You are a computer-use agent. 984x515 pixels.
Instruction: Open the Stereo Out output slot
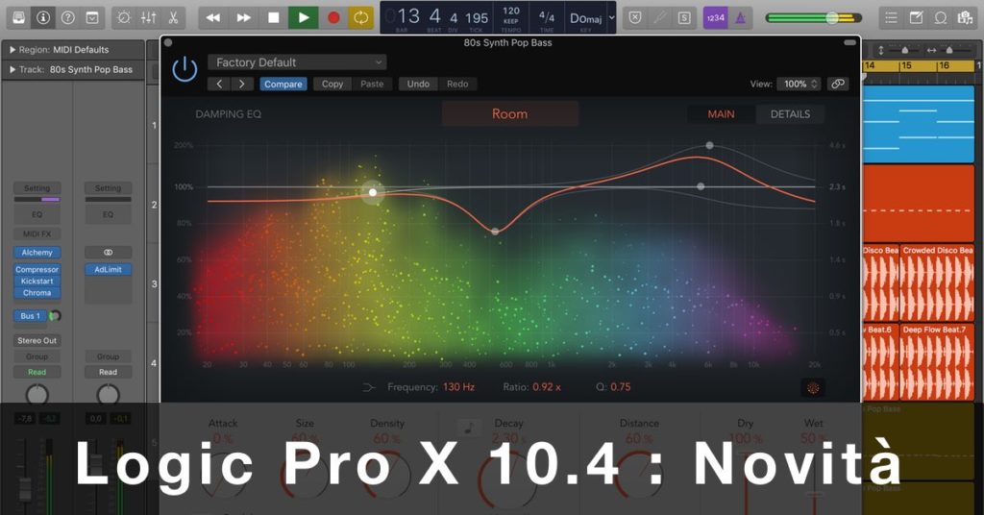coord(37,341)
